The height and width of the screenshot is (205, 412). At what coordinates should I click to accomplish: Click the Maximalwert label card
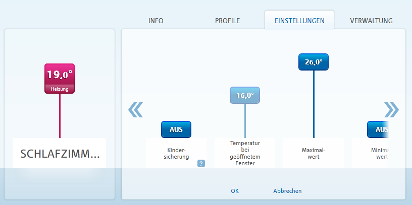tap(314, 153)
